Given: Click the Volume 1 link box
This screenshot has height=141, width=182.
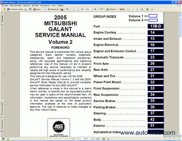Looking at the screenshot, I should click(x=153, y=16).
